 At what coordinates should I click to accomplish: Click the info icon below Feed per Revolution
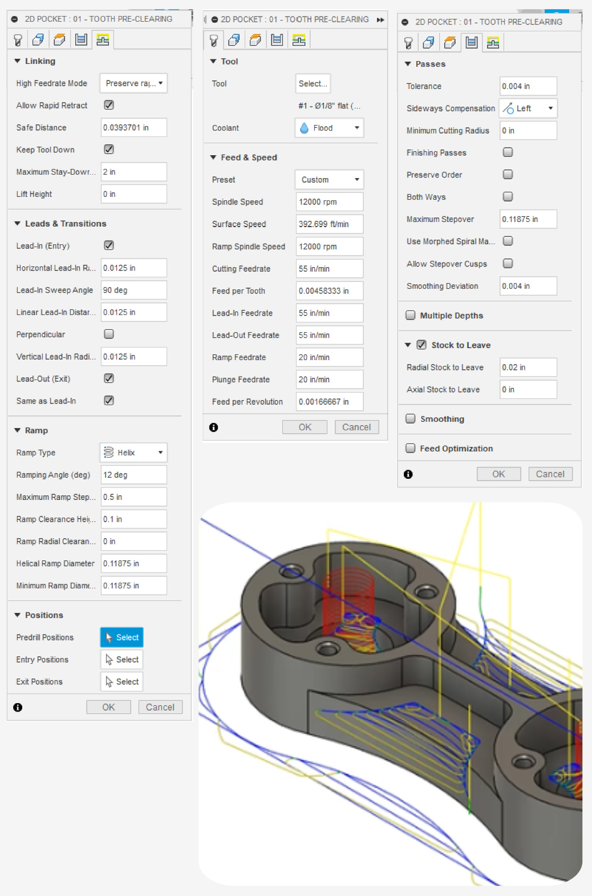coord(213,427)
